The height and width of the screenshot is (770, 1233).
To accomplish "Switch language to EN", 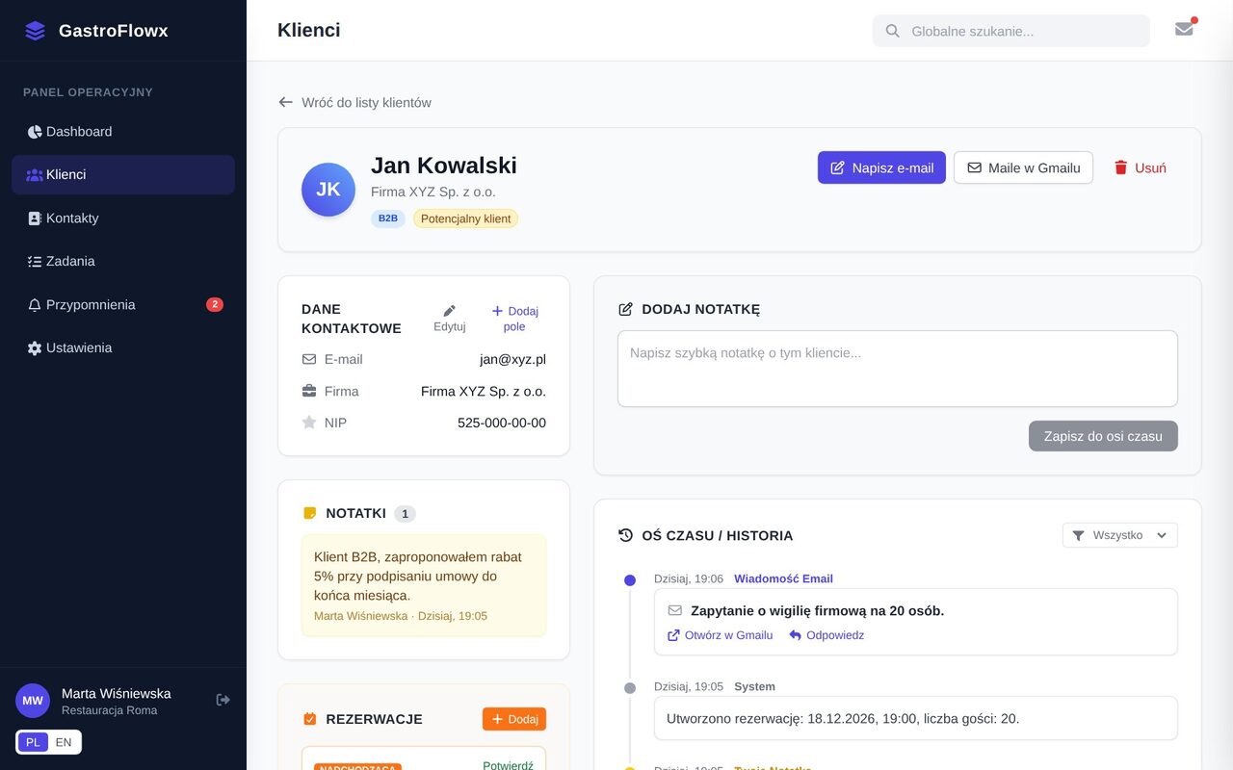I will pyautogui.click(x=64, y=742).
